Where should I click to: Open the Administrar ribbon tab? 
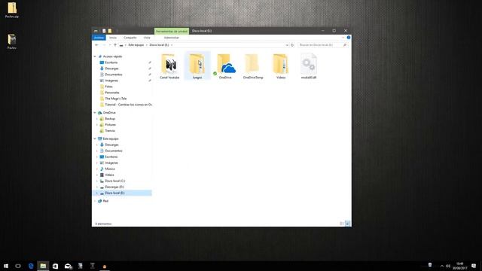[x=171, y=38]
